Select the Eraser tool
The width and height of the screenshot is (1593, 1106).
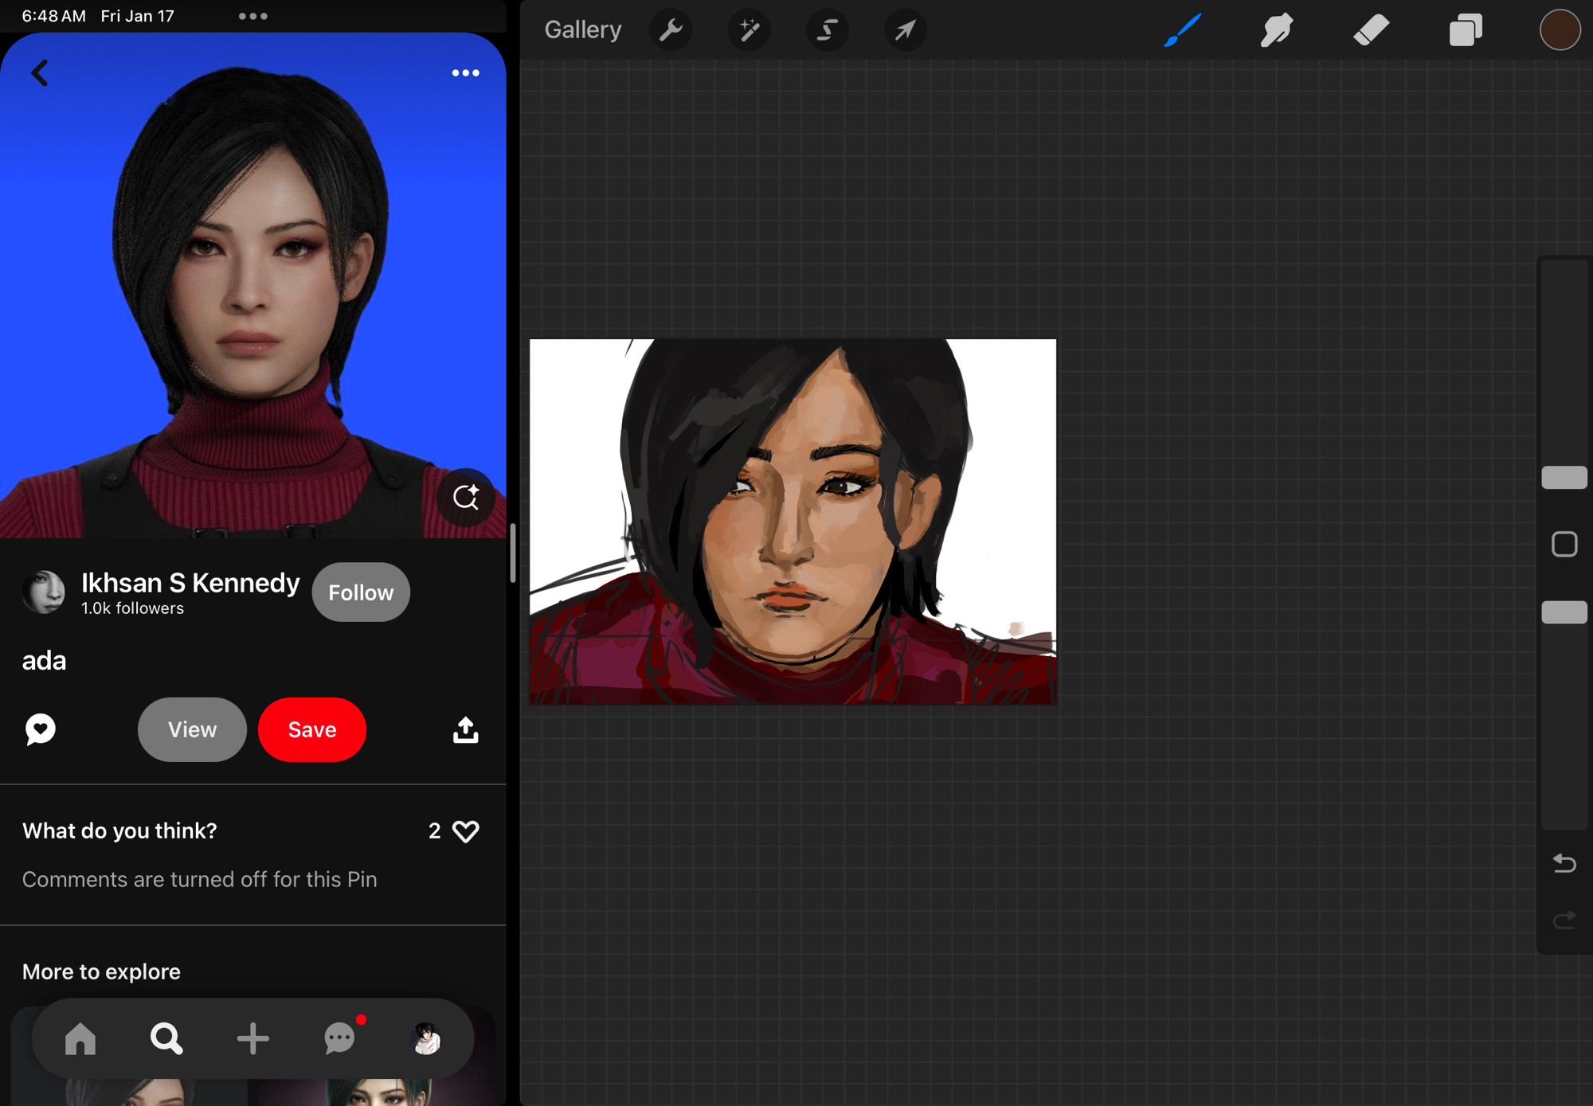[1371, 30]
